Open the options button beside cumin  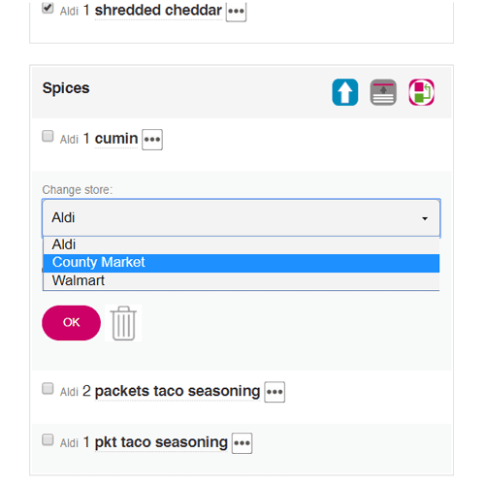click(x=152, y=140)
